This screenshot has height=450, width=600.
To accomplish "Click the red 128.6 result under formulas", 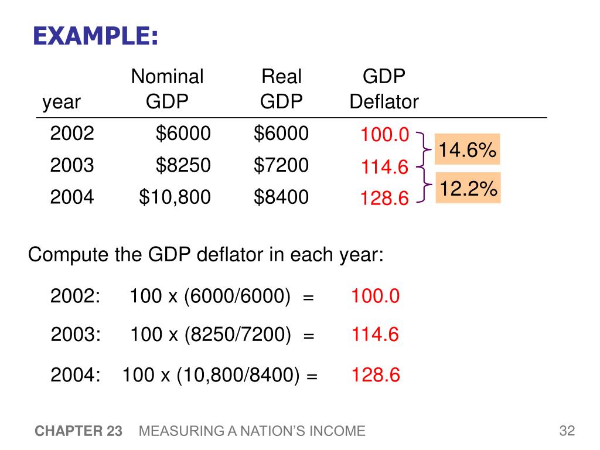I will 376,375.
